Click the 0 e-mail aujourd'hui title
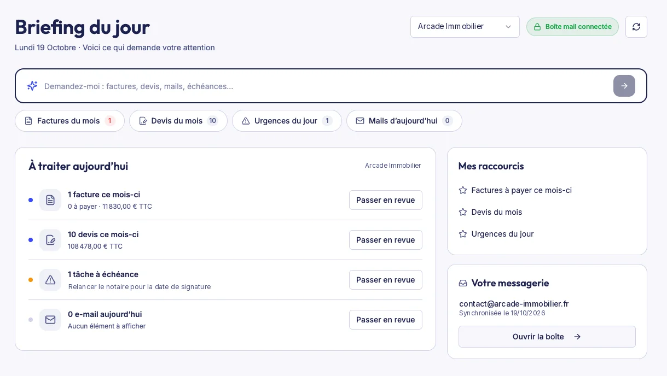The width and height of the screenshot is (667, 376). [105, 314]
